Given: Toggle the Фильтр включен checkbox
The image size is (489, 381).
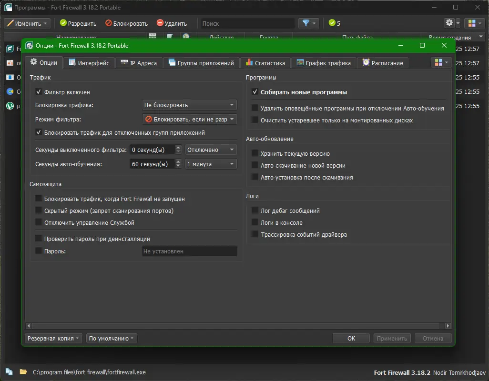Looking at the screenshot, I should [38, 92].
